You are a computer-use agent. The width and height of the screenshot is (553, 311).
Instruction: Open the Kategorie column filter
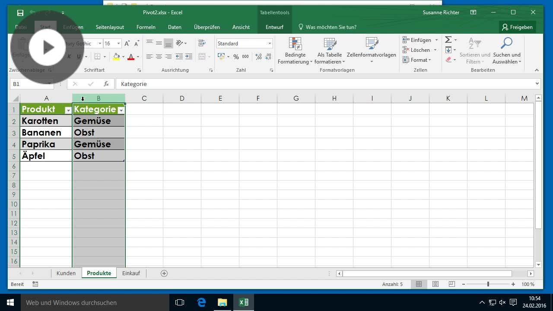click(x=121, y=110)
